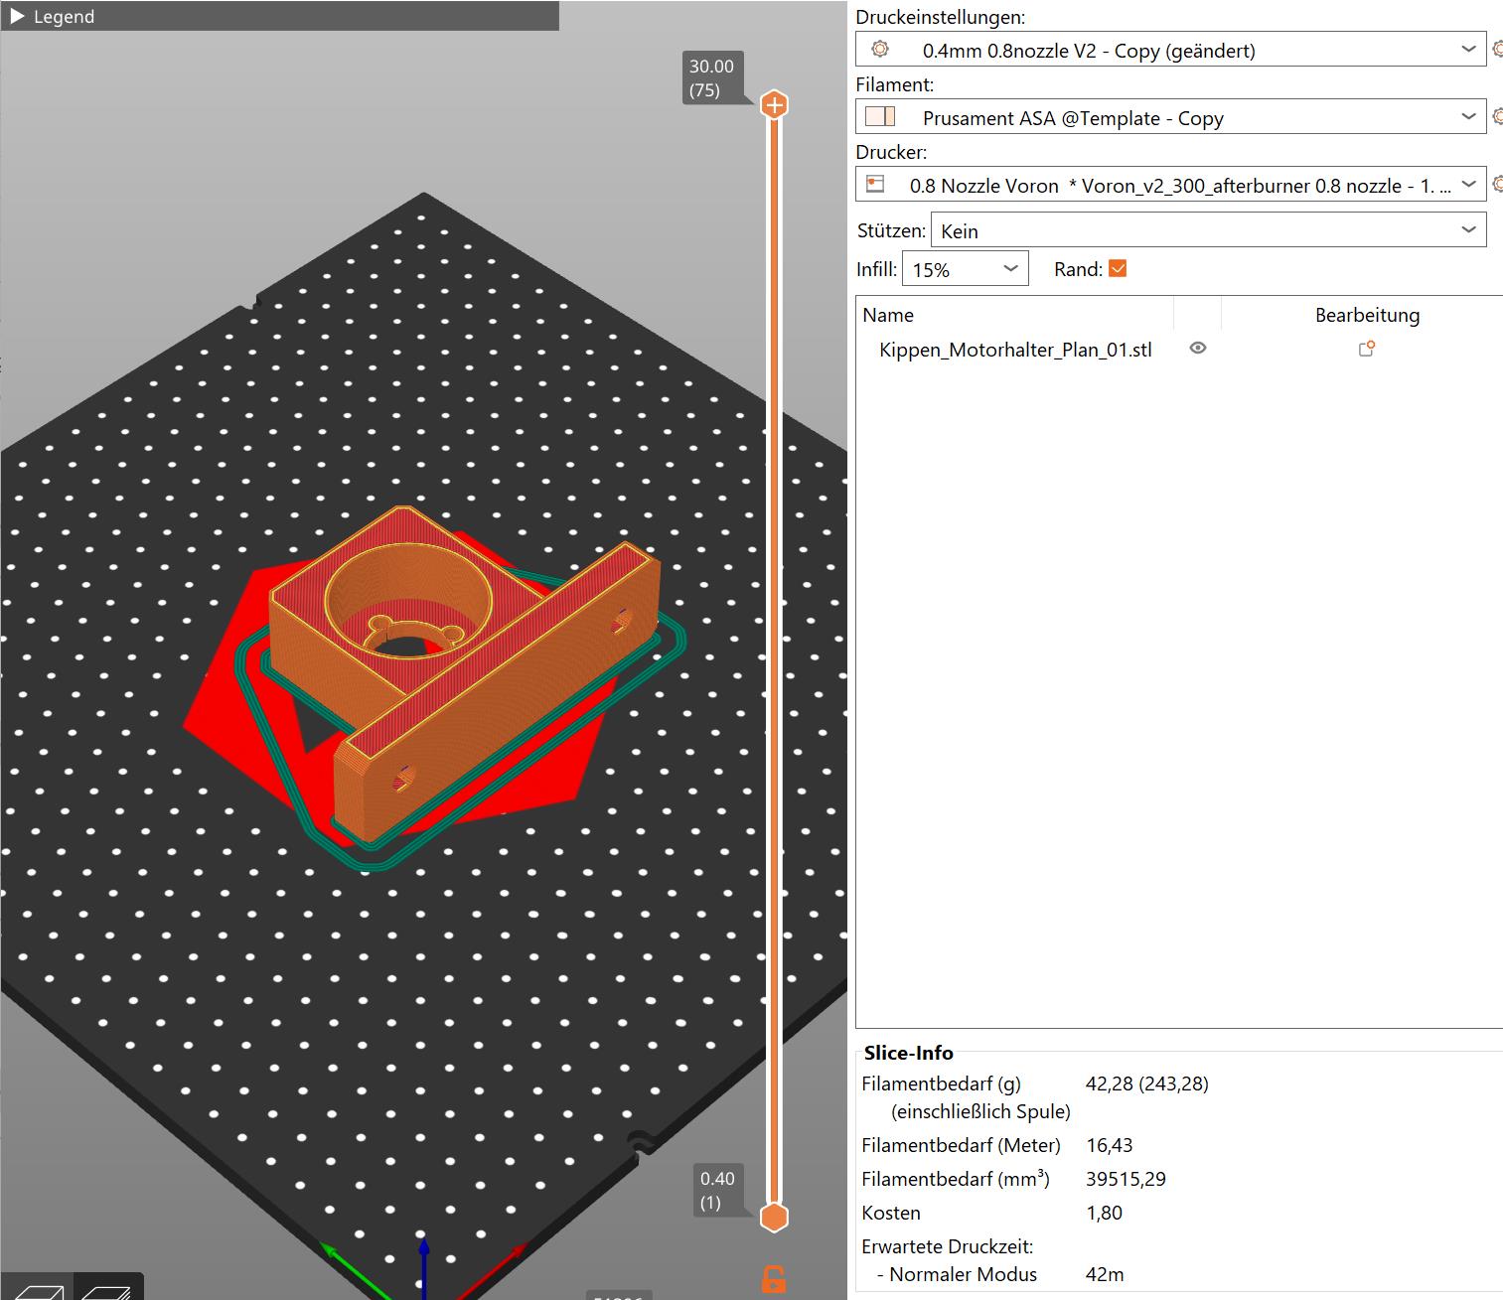
Task: Click gear icon beside Drucker dropdown
Action: point(1497,184)
